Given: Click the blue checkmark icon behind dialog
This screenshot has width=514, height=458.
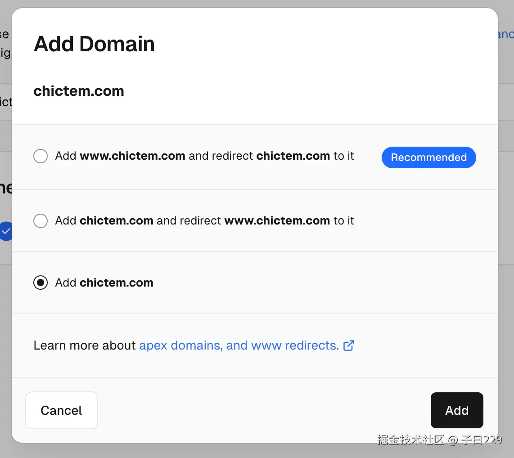Looking at the screenshot, I should (6, 231).
